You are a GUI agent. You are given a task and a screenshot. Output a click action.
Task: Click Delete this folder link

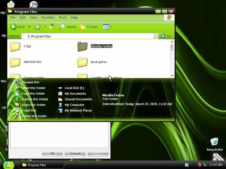pos(34,116)
